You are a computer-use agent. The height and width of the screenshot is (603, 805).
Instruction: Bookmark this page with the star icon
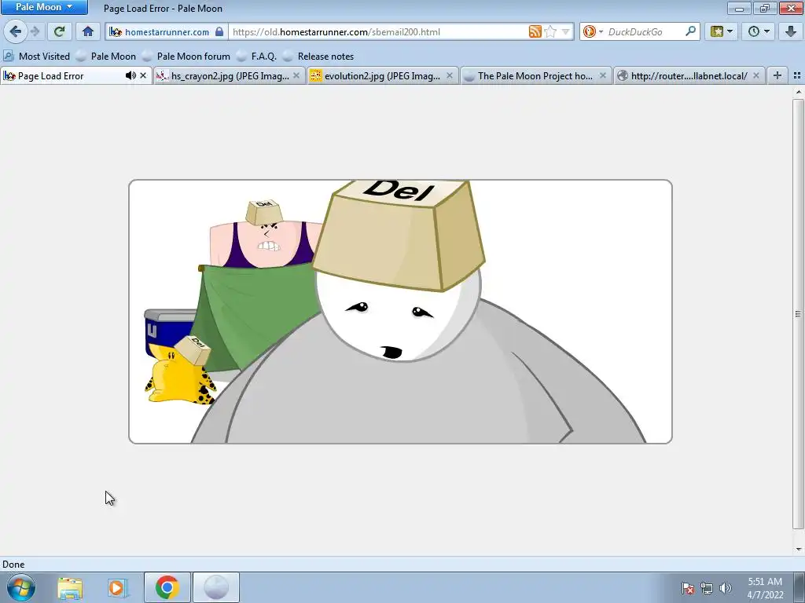[550, 31]
